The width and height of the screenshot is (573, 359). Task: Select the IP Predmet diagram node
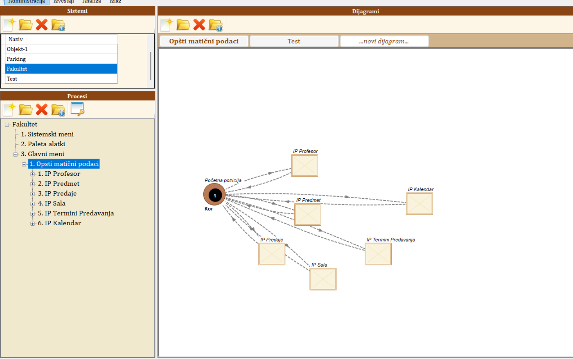[x=308, y=215]
